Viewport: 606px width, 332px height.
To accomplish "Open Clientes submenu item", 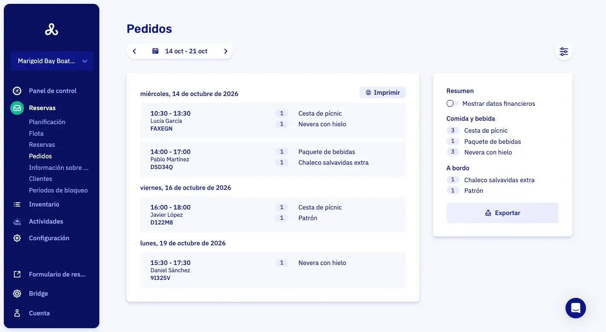I will point(40,179).
